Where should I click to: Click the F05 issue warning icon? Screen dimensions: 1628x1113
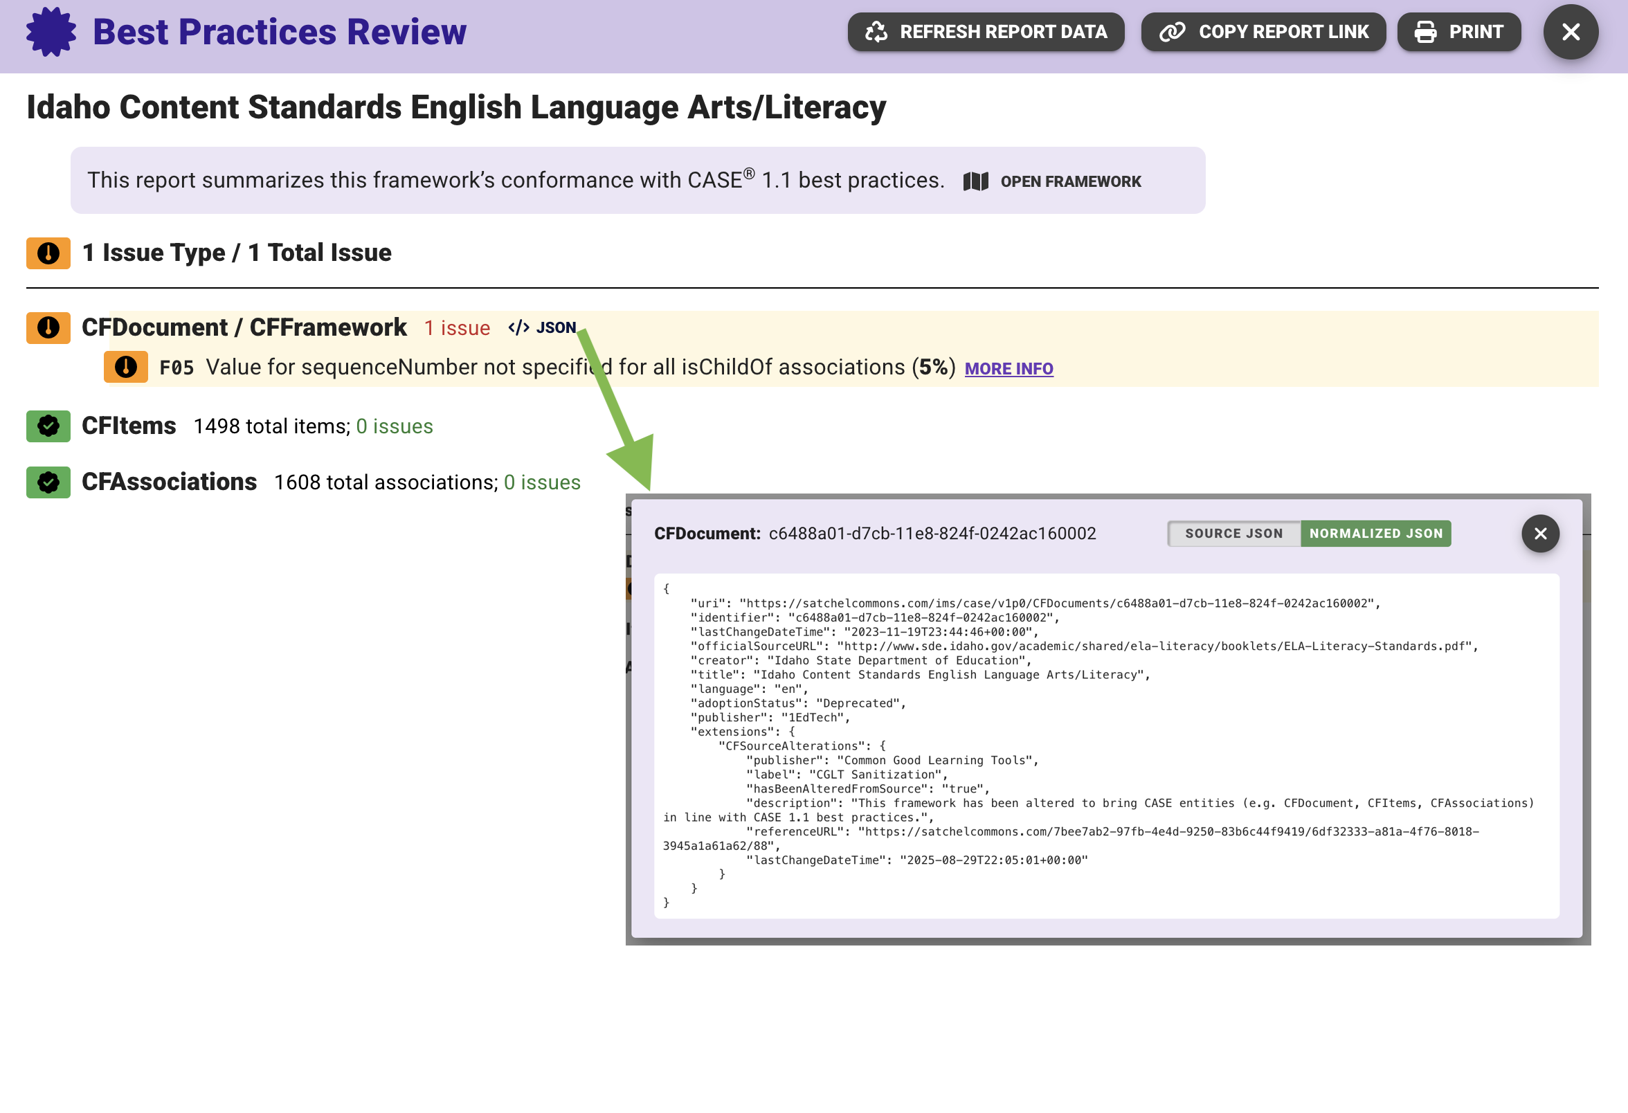click(x=125, y=367)
